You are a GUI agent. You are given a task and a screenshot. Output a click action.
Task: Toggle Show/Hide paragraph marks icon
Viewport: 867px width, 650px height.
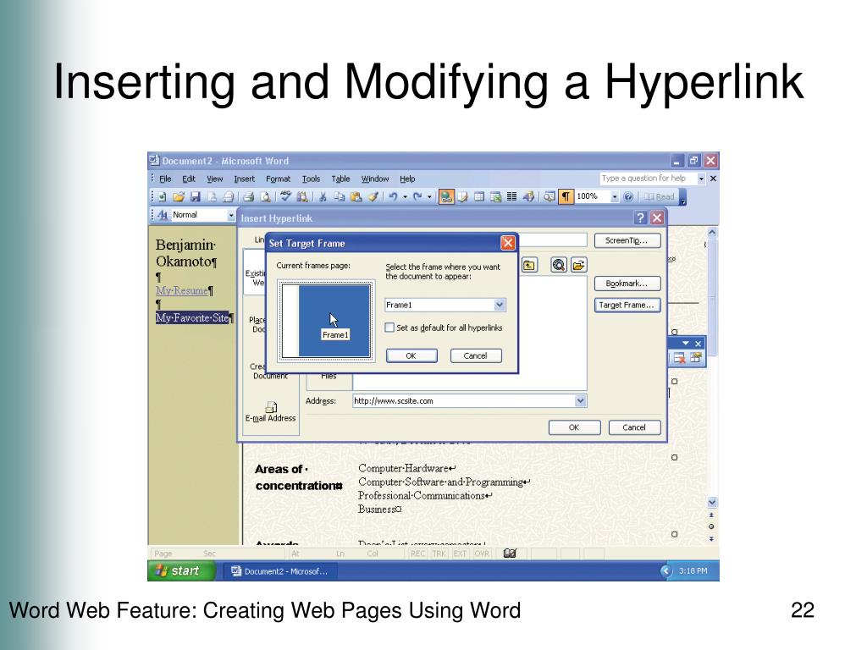[566, 196]
